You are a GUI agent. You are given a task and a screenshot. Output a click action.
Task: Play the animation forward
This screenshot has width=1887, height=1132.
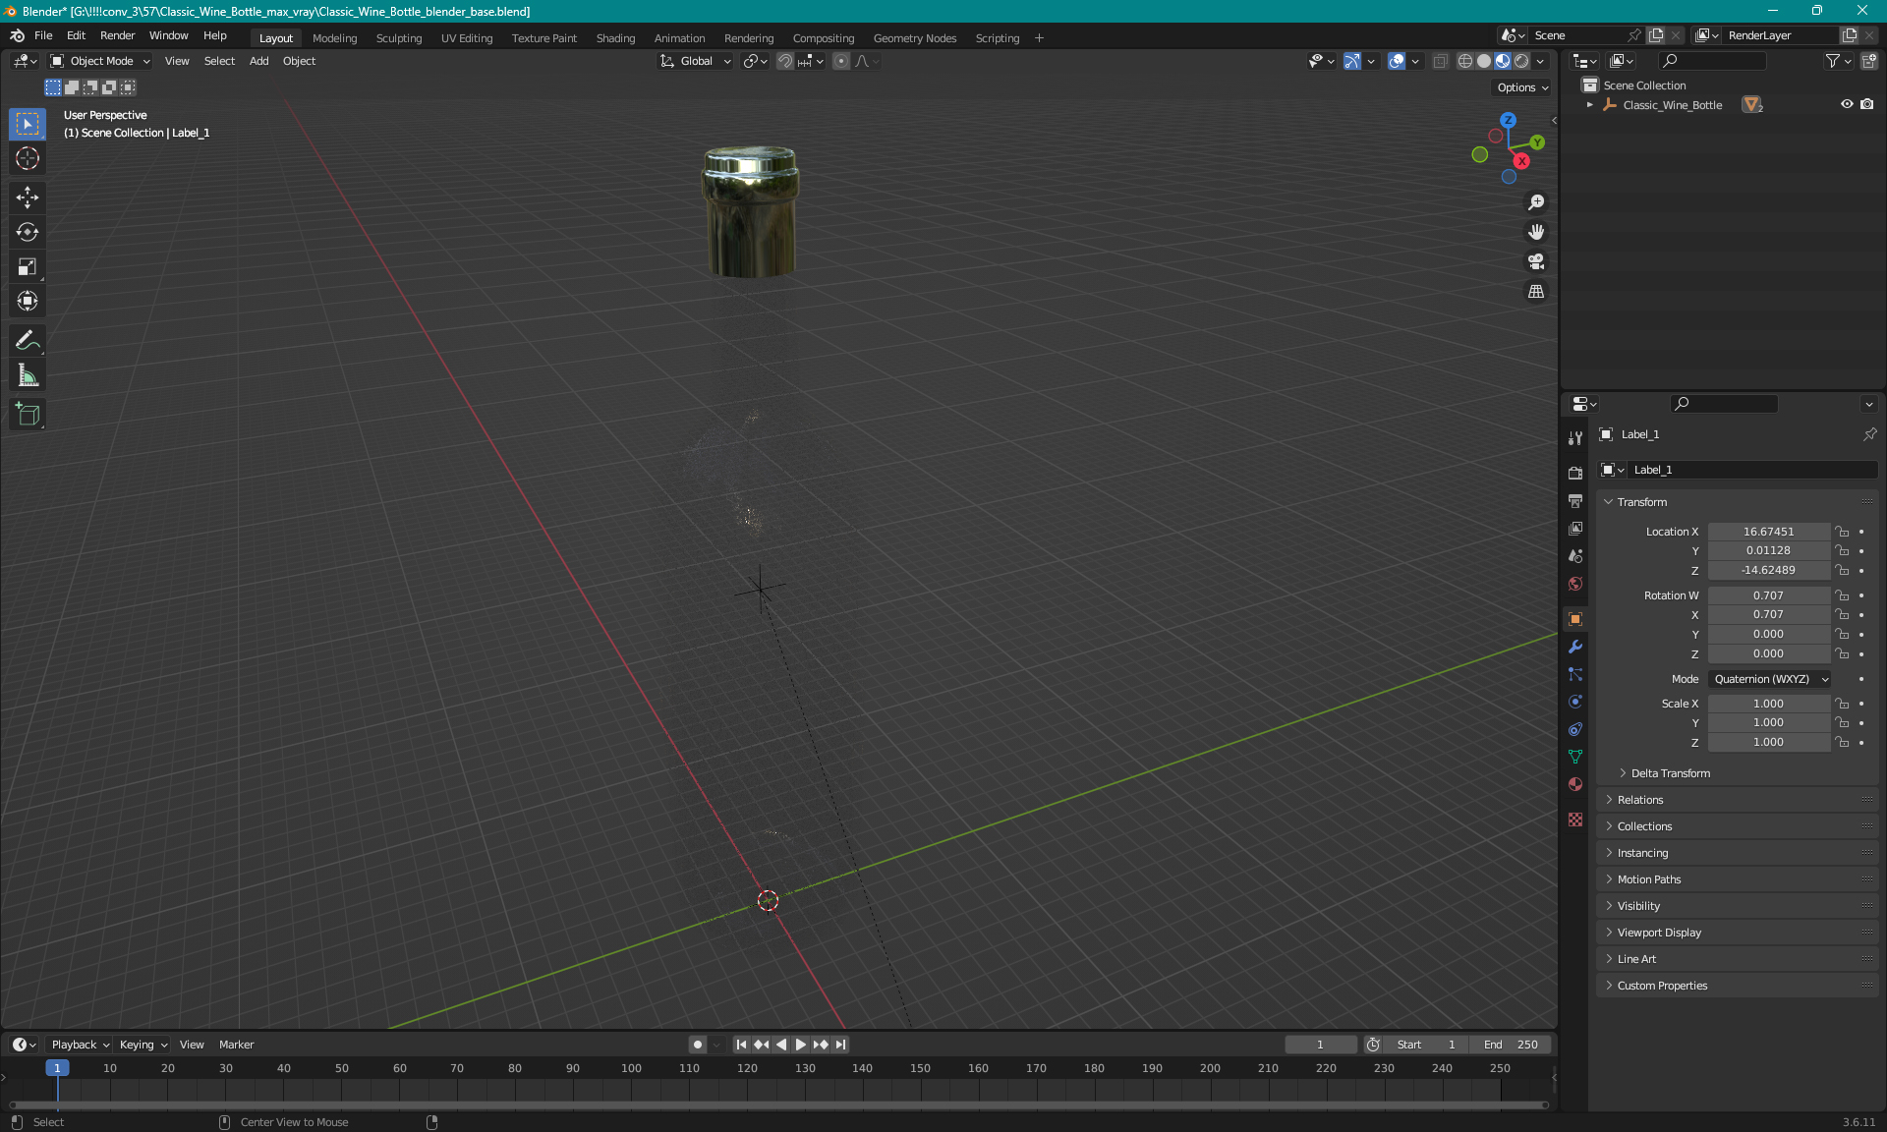coord(800,1045)
